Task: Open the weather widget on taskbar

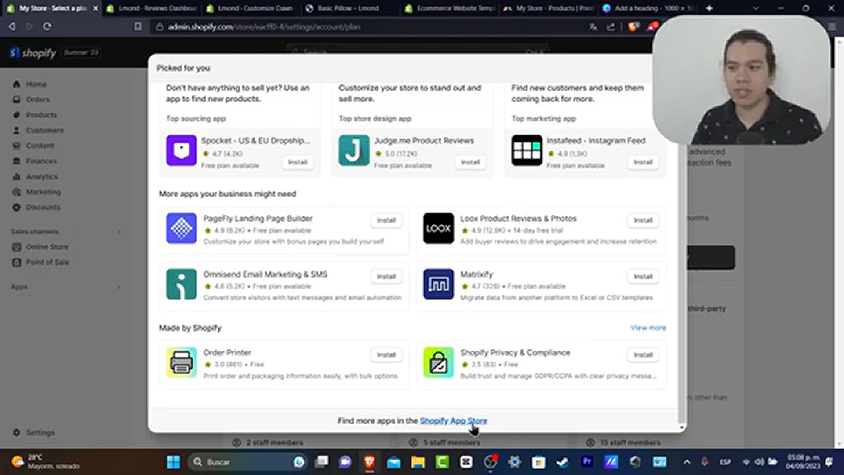Action: 46,462
